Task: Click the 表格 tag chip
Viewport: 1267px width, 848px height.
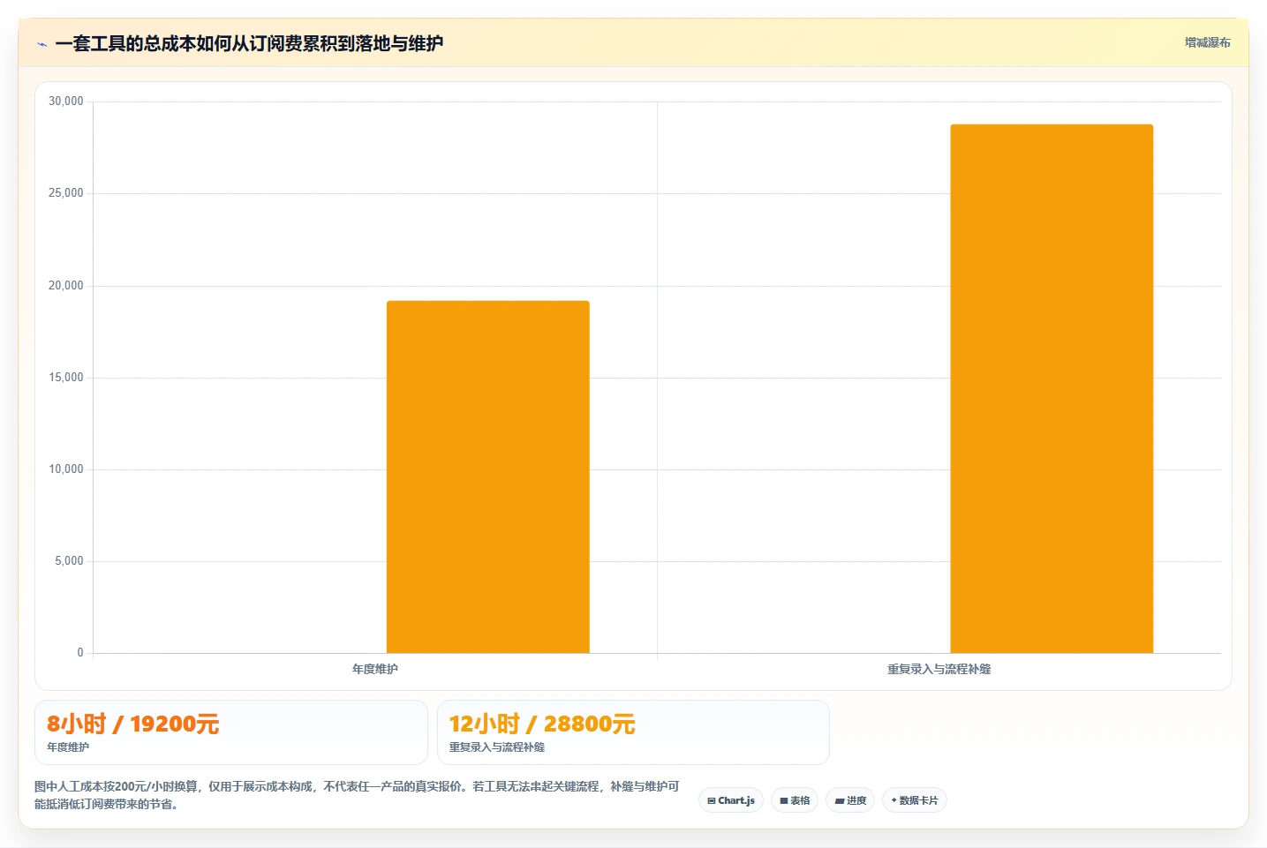Action: pos(795,800)
